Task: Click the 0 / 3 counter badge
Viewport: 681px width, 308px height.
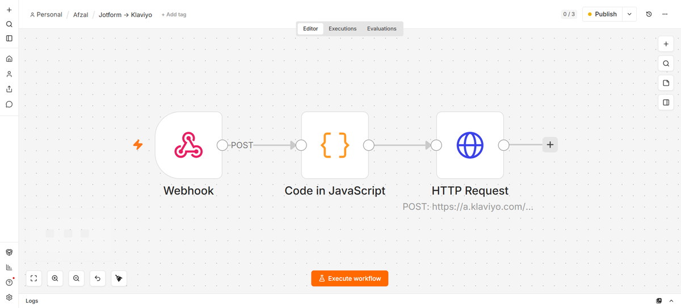Action: click(x=569, y=14)
